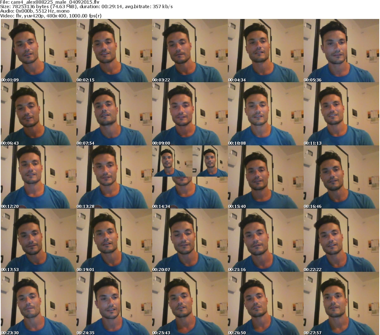This screenshot has width=380, height=335.
Task: View the thumbnail frame stamped 00:25:43
Action: point(190,303)
